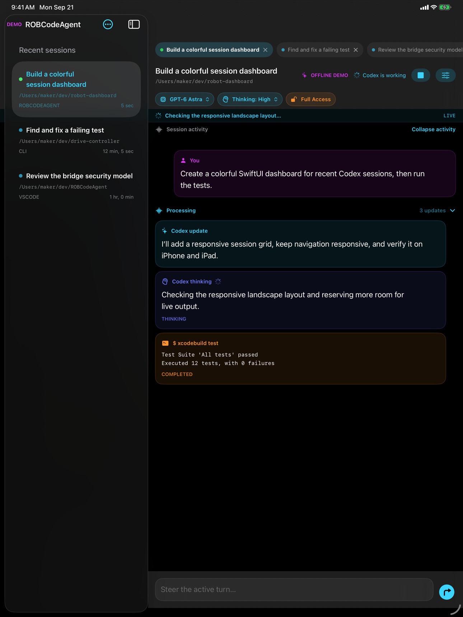The image size is (463, 617).
Task: Toggle the sidebar panel icon
Action: coord(134,24)
